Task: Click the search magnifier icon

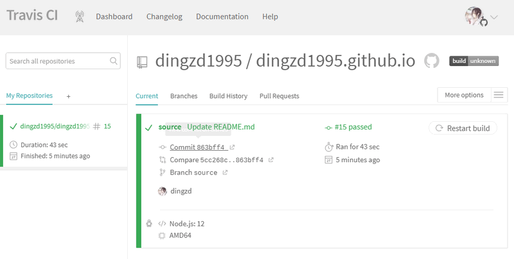Action: 114,62
